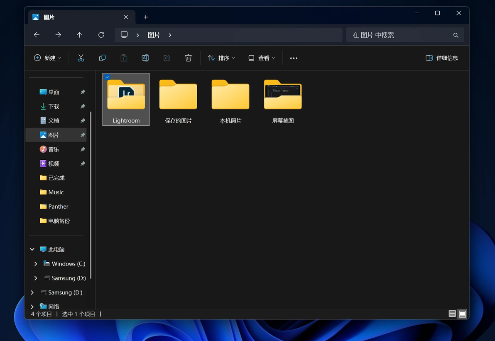This screenshot has width=495, height=341.
Task: Go back with the left arrow
Action: [37, 35]
